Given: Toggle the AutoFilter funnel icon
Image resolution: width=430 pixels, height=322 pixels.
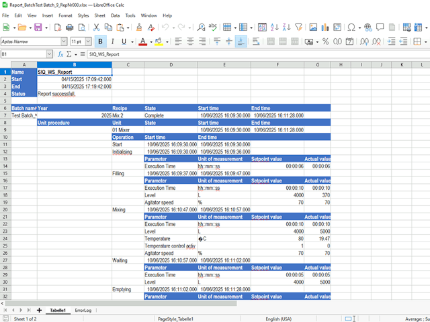Looking at the screenshot, I should tap(298, 27).
